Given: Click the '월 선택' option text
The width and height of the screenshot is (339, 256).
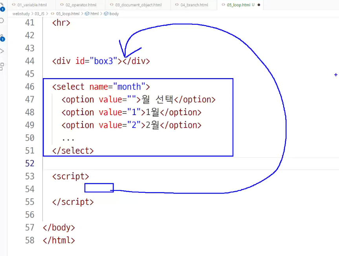Looking at the screenshot, I should pos(158,99).
